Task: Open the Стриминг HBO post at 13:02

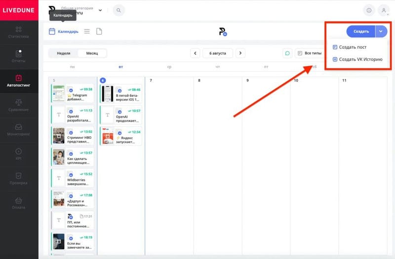Action: 73,136
